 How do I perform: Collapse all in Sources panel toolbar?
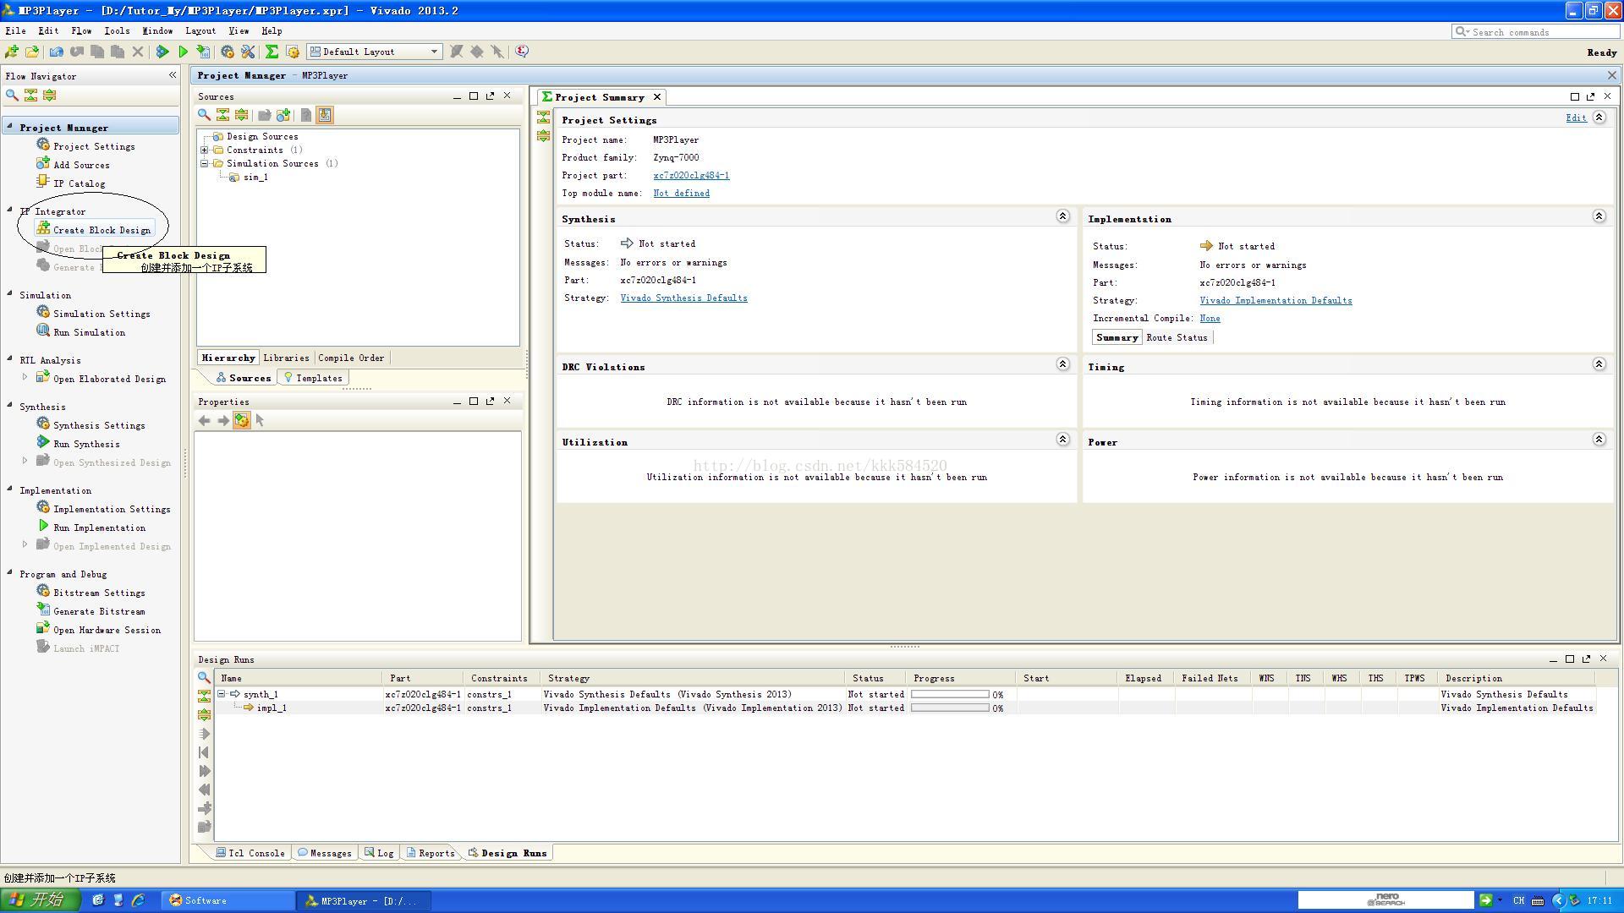tap(222, 115)
